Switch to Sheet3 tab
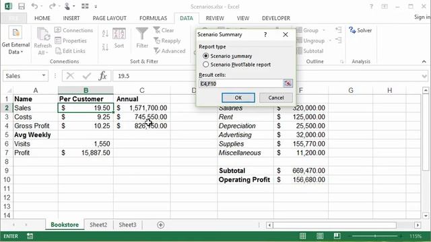 [x=127, y=225]
